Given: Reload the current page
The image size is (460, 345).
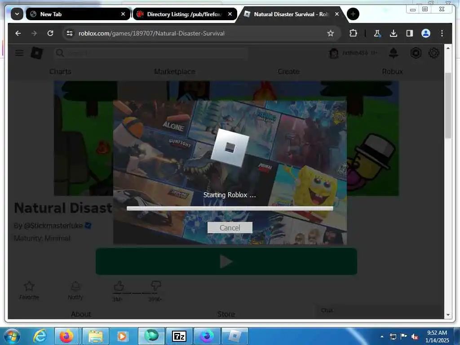Looking at the screenshot, I should [50, 33].
